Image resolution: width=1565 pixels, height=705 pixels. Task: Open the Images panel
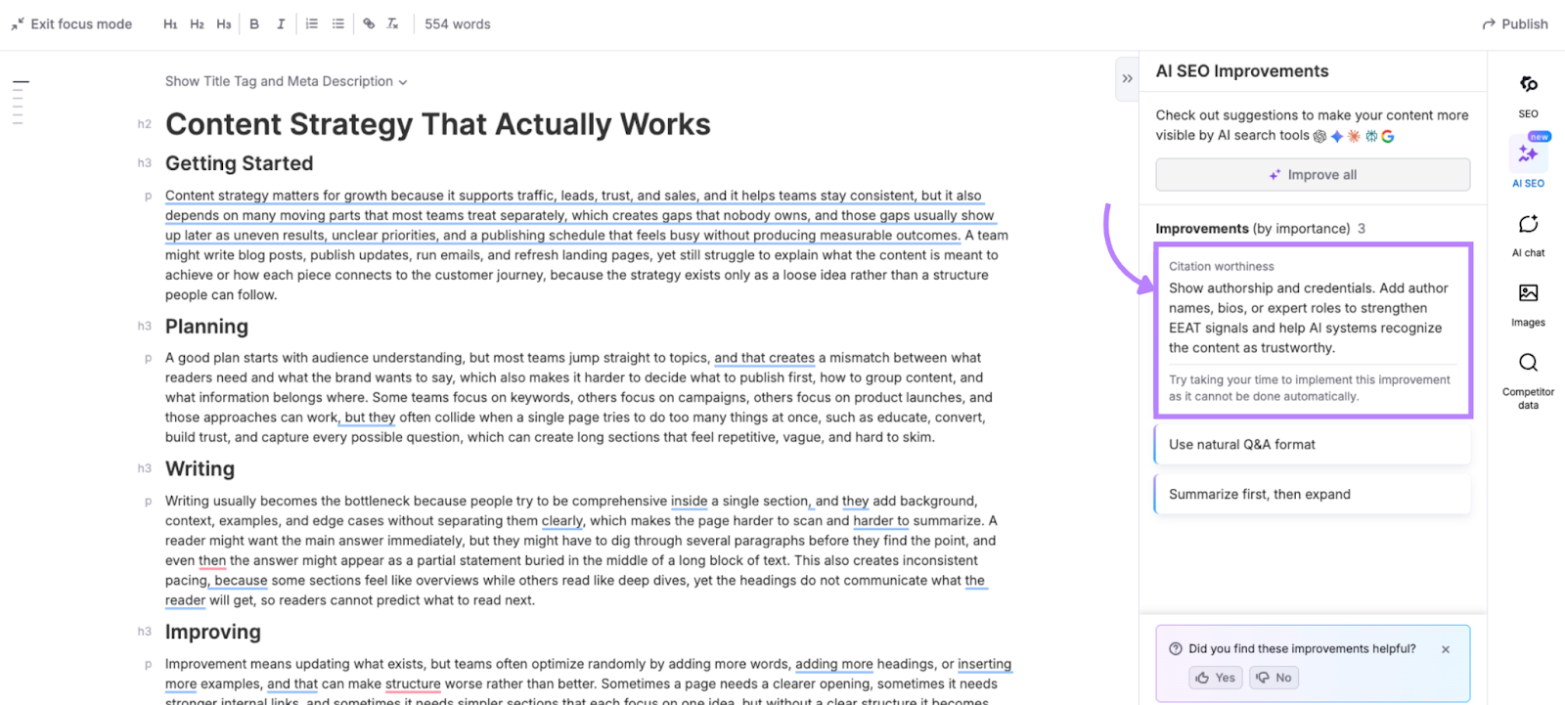[1527, 303]
